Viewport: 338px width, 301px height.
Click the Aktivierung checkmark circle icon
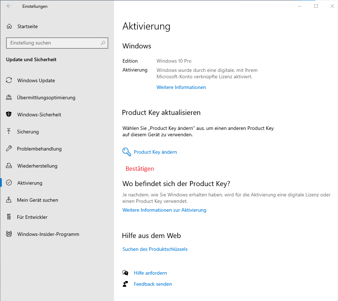[9, 183]
